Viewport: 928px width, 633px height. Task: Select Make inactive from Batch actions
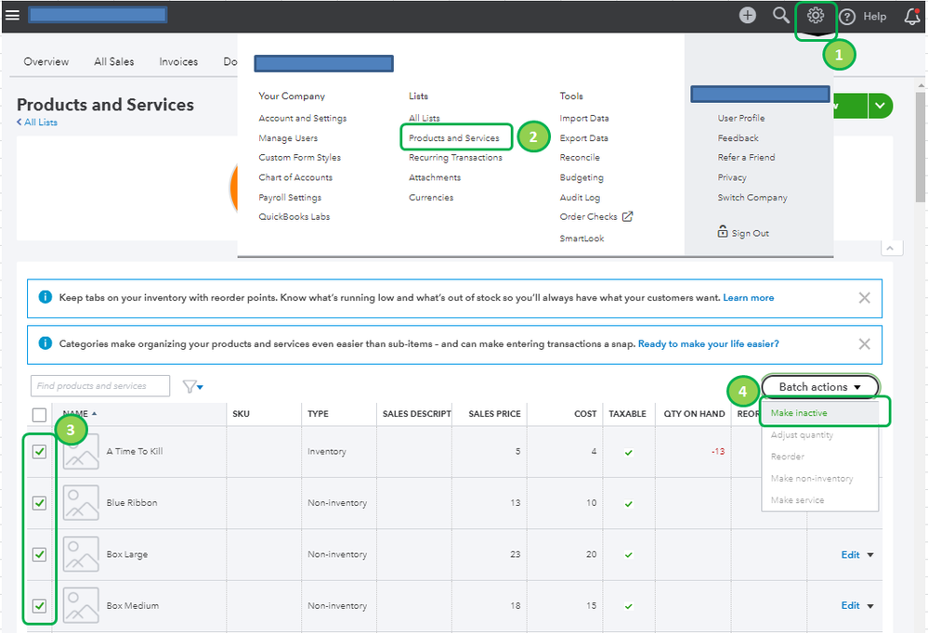tap(798, 413)
